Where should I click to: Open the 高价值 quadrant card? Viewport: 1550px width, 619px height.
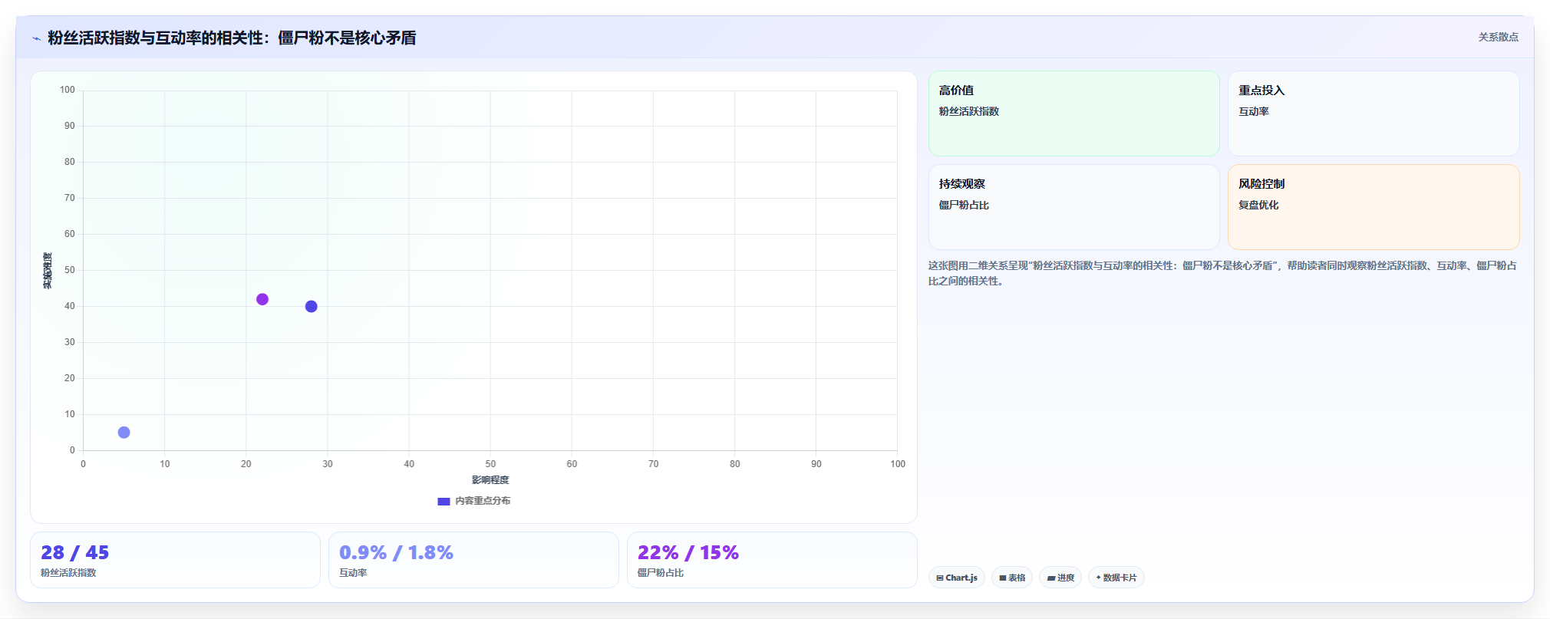(x=1073, y=114)
